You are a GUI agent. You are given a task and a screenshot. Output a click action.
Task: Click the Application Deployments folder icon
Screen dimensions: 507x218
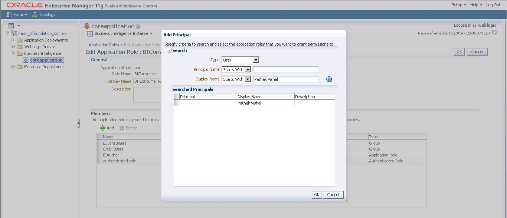(20, 40)
